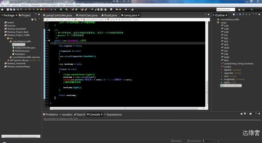Click the Open Type icon
Screen dimensions: 262x143
(82, 9)
